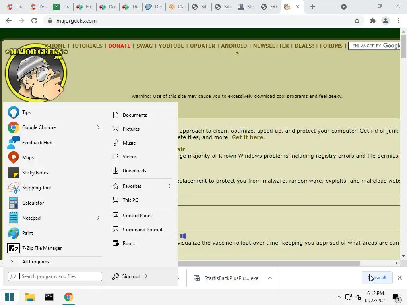Open the YOUTUBE menu link
This screenshot has height=305, width=407.
point(171,46)
